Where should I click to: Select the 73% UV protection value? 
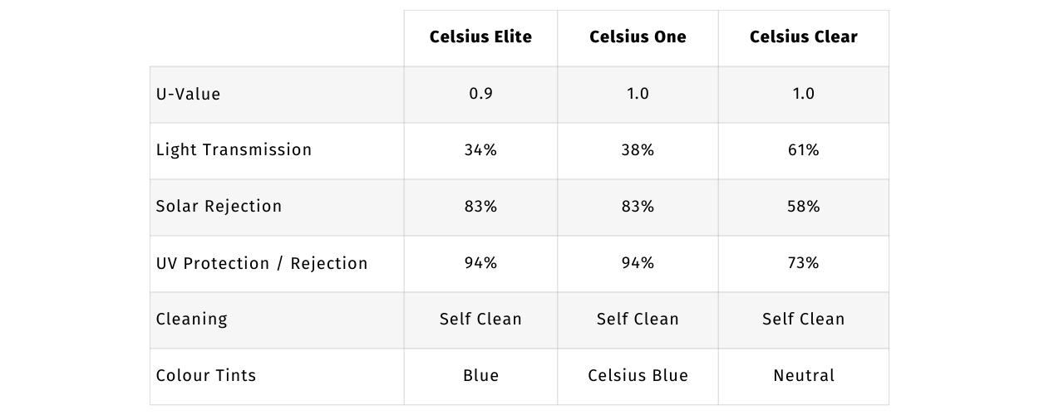point(803,263)
